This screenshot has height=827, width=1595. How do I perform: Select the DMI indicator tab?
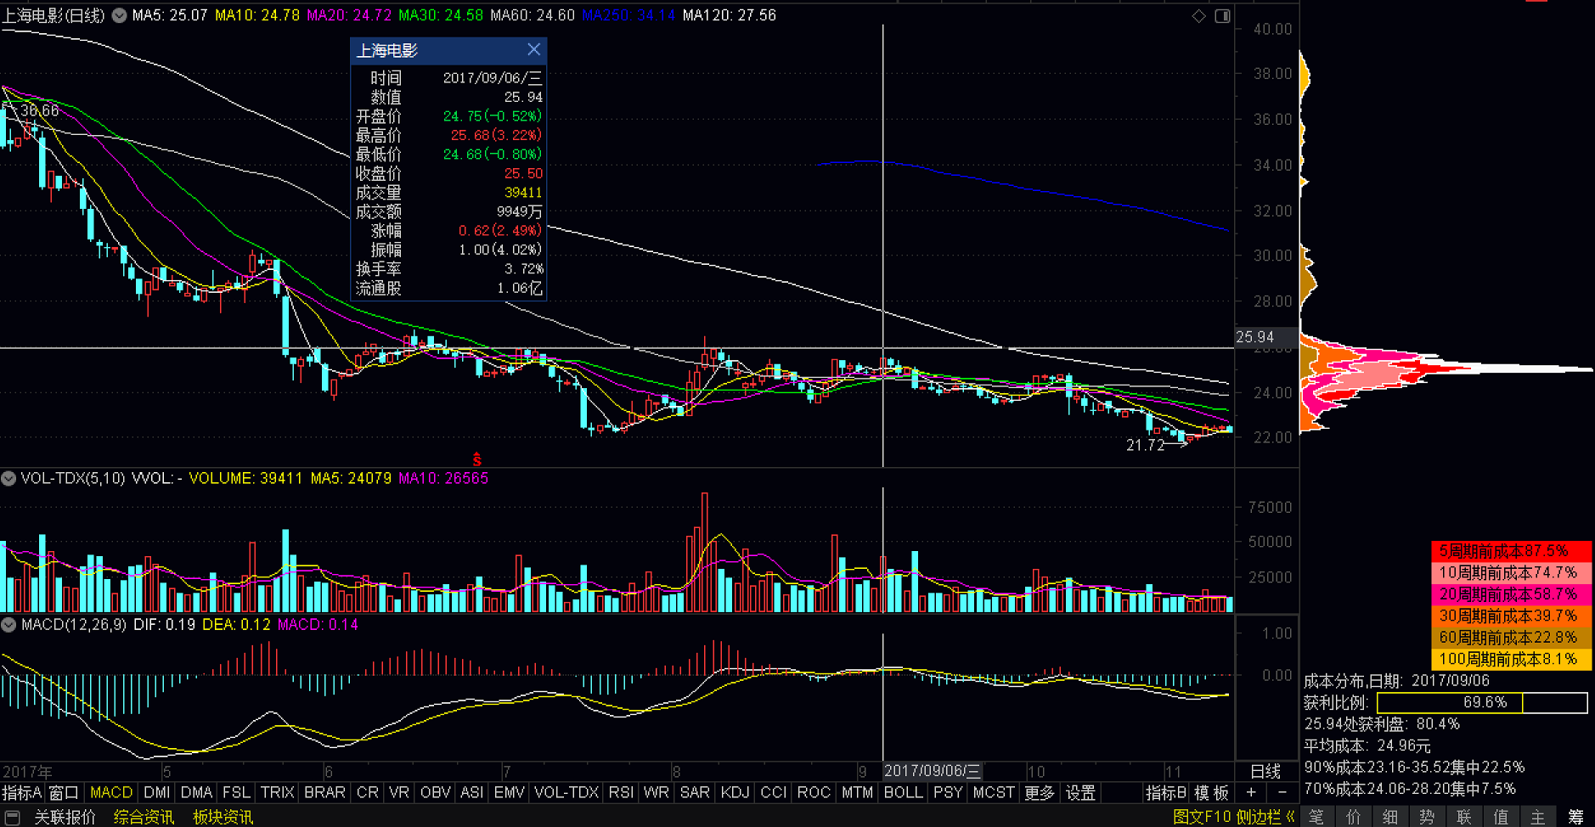click(x=156, y=792)
